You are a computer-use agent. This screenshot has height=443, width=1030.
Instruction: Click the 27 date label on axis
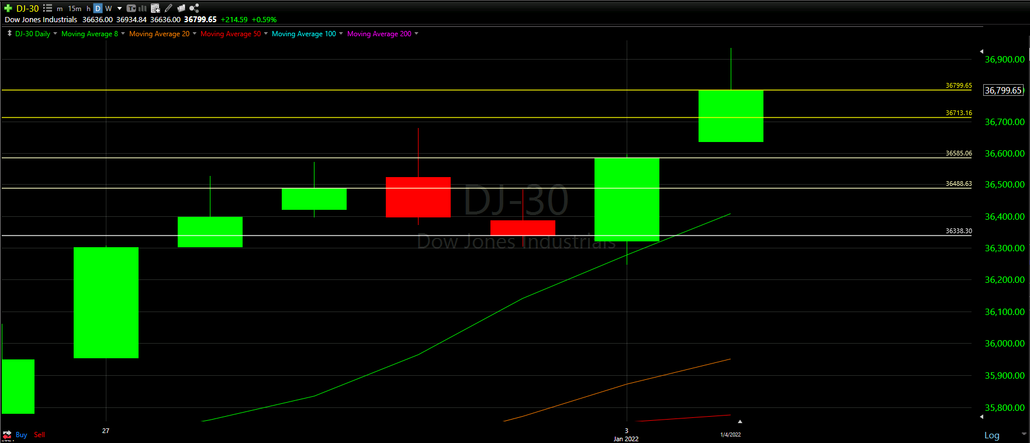[106, 431]
